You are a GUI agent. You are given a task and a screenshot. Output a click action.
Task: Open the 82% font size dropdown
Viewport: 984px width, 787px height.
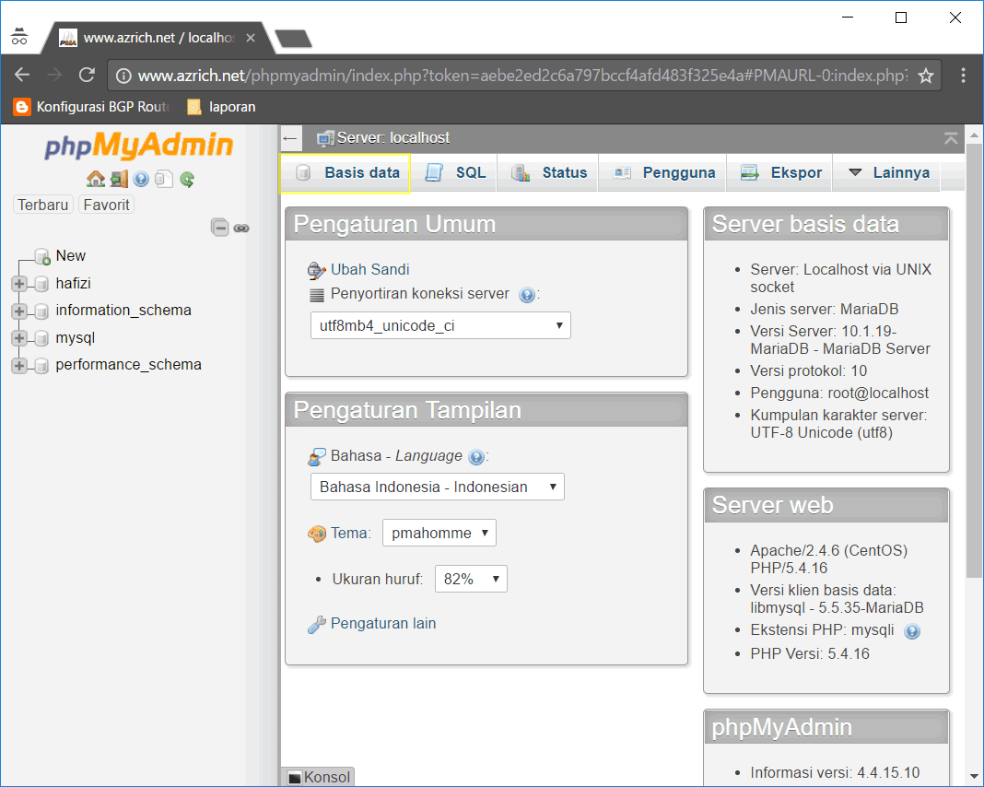coord(471,579)
